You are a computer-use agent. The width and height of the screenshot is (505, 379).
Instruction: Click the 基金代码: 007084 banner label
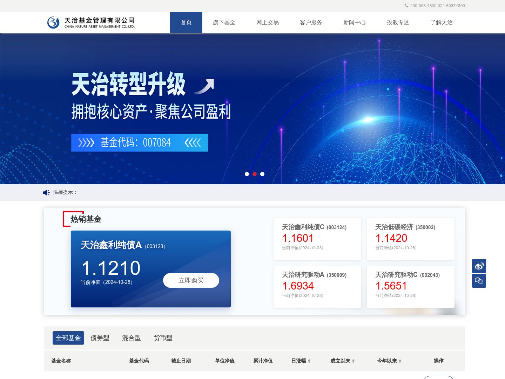(140, 142)
